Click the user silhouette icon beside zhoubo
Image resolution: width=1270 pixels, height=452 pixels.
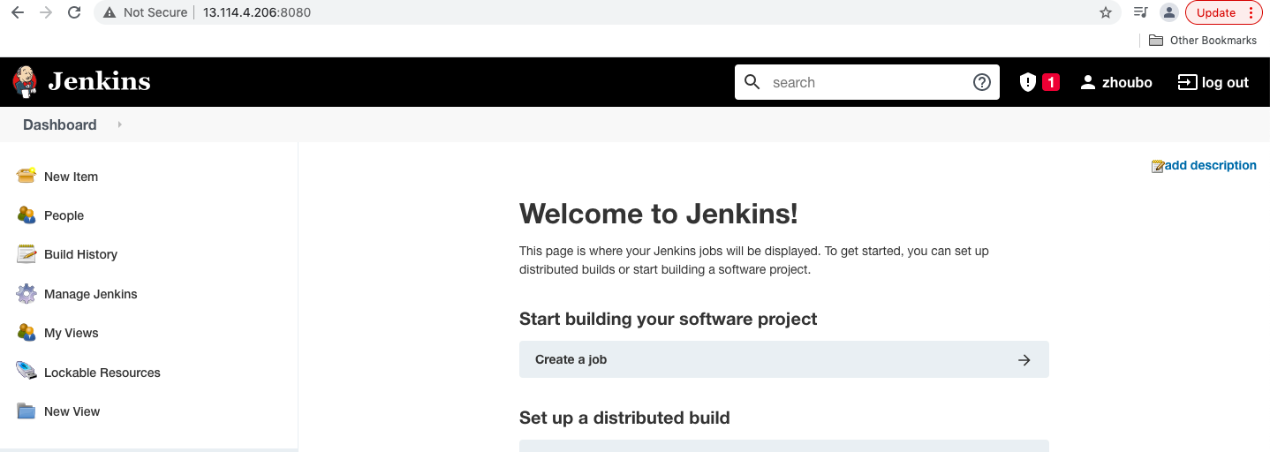tap(1088, 82)
